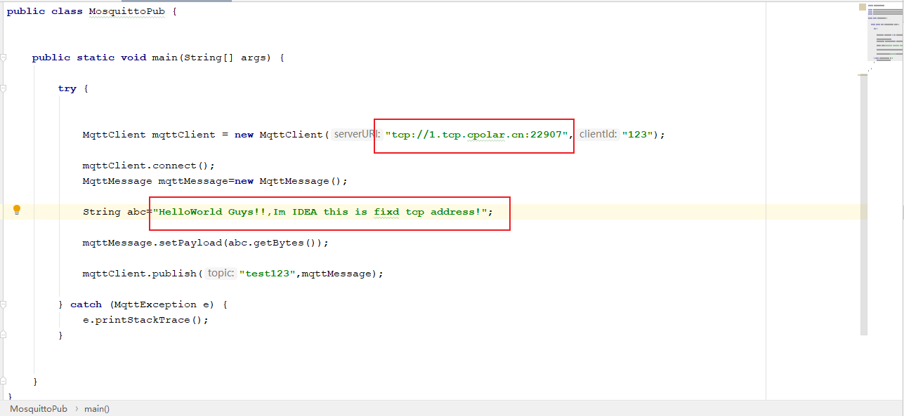Click the MosquittoPub class name declaration
This screenshot has width=904, height=416.
click(126, 12)
